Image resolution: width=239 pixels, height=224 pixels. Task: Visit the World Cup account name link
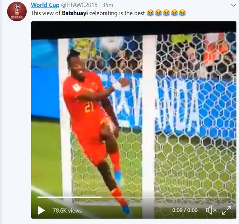tap(45, 5)
